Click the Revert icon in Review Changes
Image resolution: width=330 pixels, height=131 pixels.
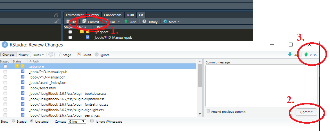point(78,55)
